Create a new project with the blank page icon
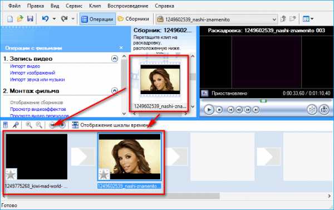 click(10, 19)
